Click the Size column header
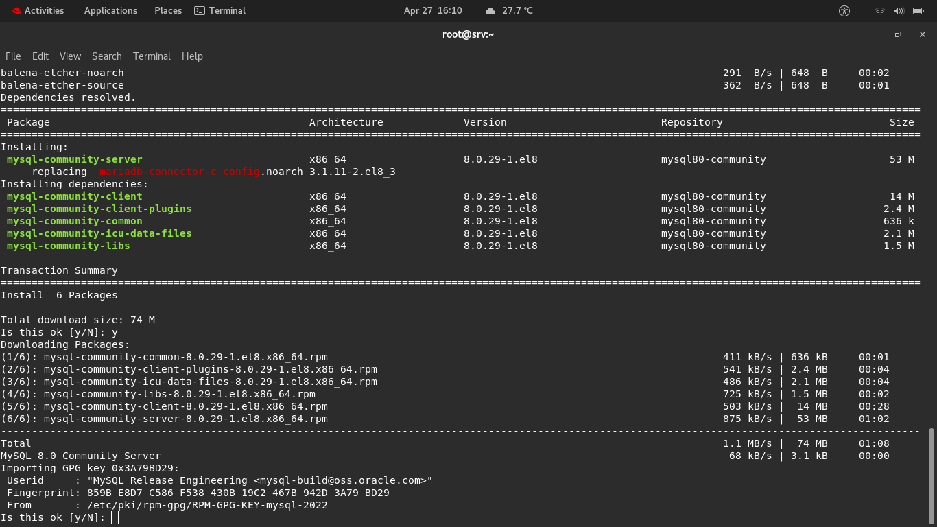 pyautogui.click(x=902, y=122)
